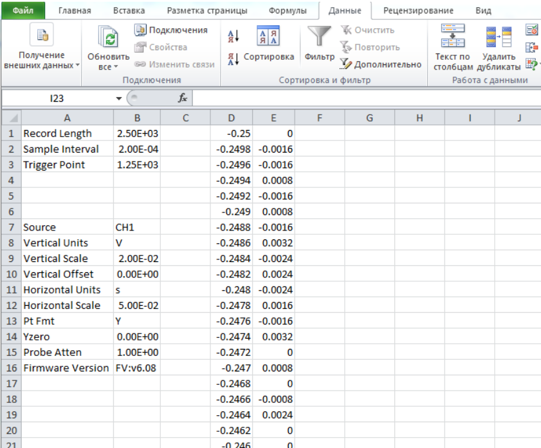This screenshot has height=448, width=541.
Task: Click the Select All corner button
Action: 11,118
